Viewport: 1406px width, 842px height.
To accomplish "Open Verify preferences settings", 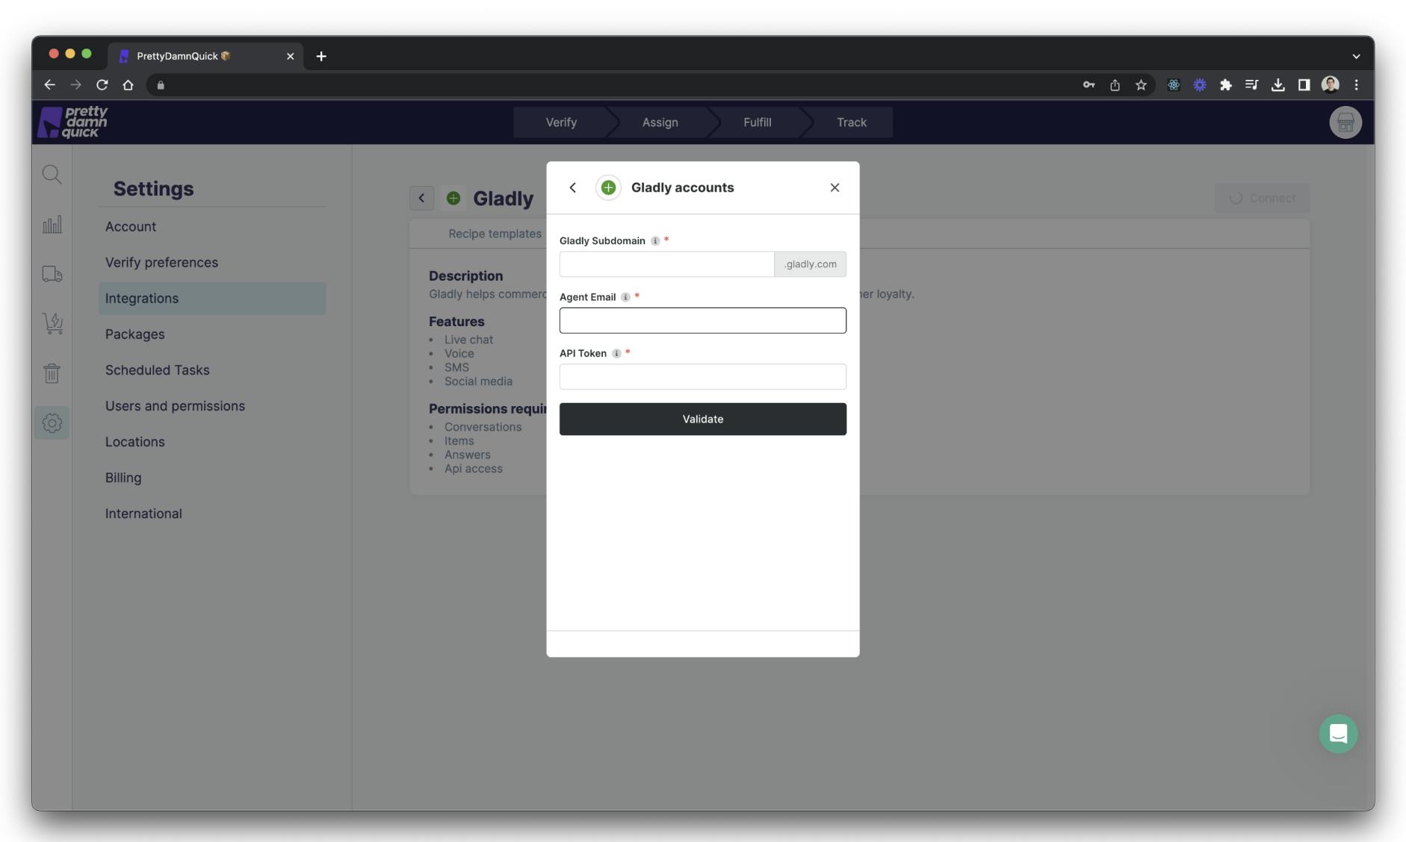I will coord(212,263).
